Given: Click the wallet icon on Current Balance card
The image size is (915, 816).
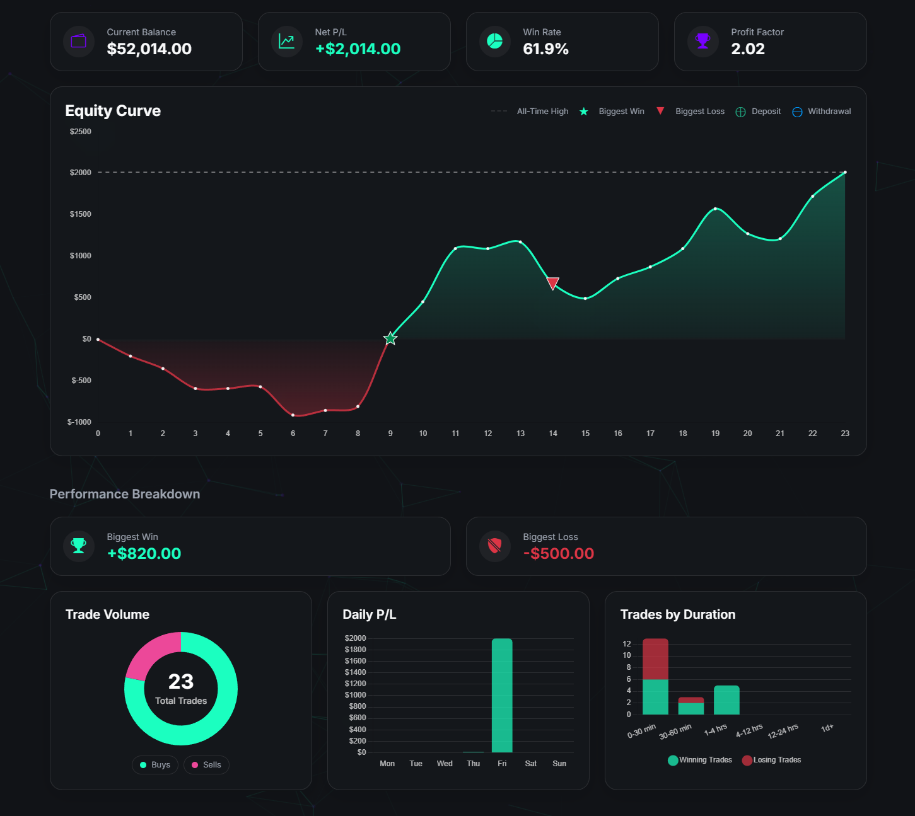Looking at the screenshot, I should pyautogui.click(x=78, y=41).
